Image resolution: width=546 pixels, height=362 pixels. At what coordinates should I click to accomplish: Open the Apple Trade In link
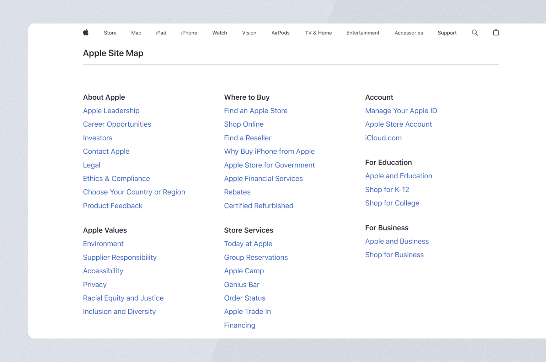(247, 312)
